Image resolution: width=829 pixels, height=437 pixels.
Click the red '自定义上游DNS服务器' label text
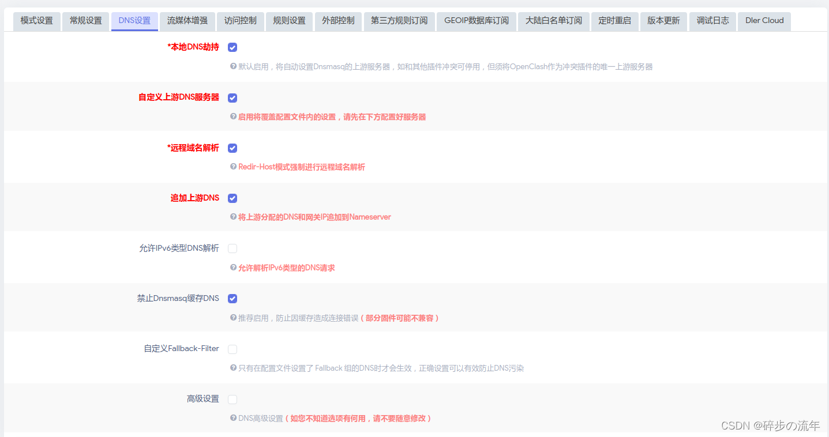point(179,97)
